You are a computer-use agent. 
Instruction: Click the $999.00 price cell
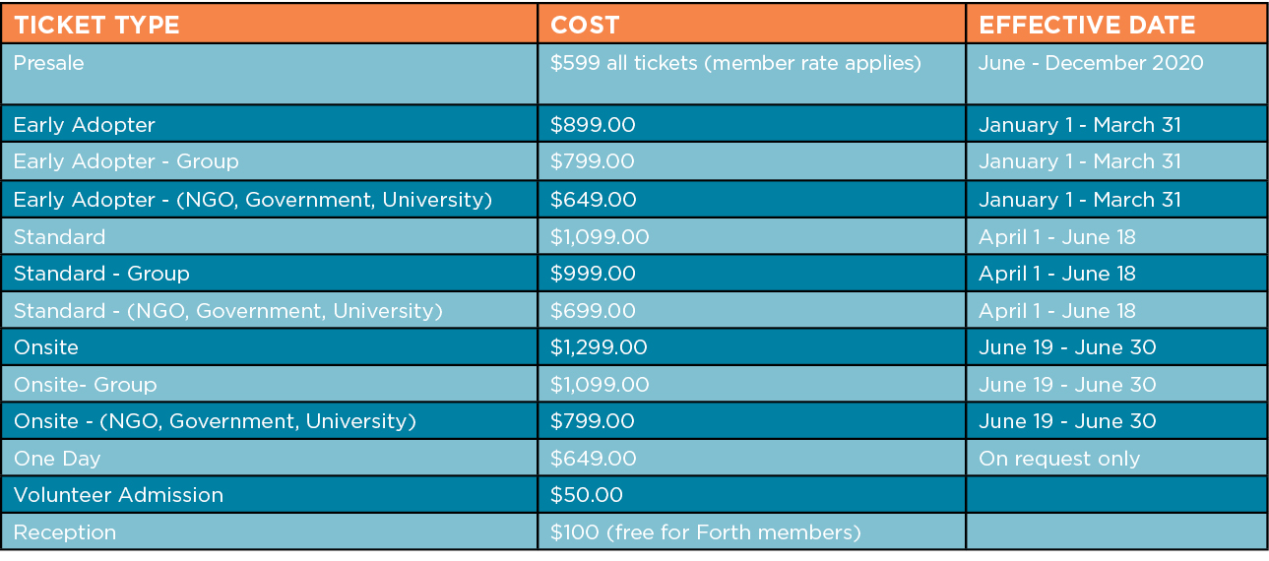[593, 274]
